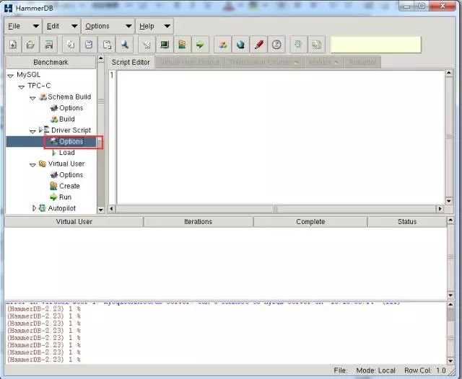Switch to the Autopilot tab
The width and height of the screenshot is (462, 379).
click(362, 62)
